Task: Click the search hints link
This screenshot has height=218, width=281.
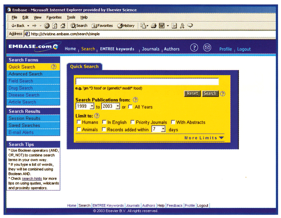Action: pyautogui.click(x=32, y=178)
